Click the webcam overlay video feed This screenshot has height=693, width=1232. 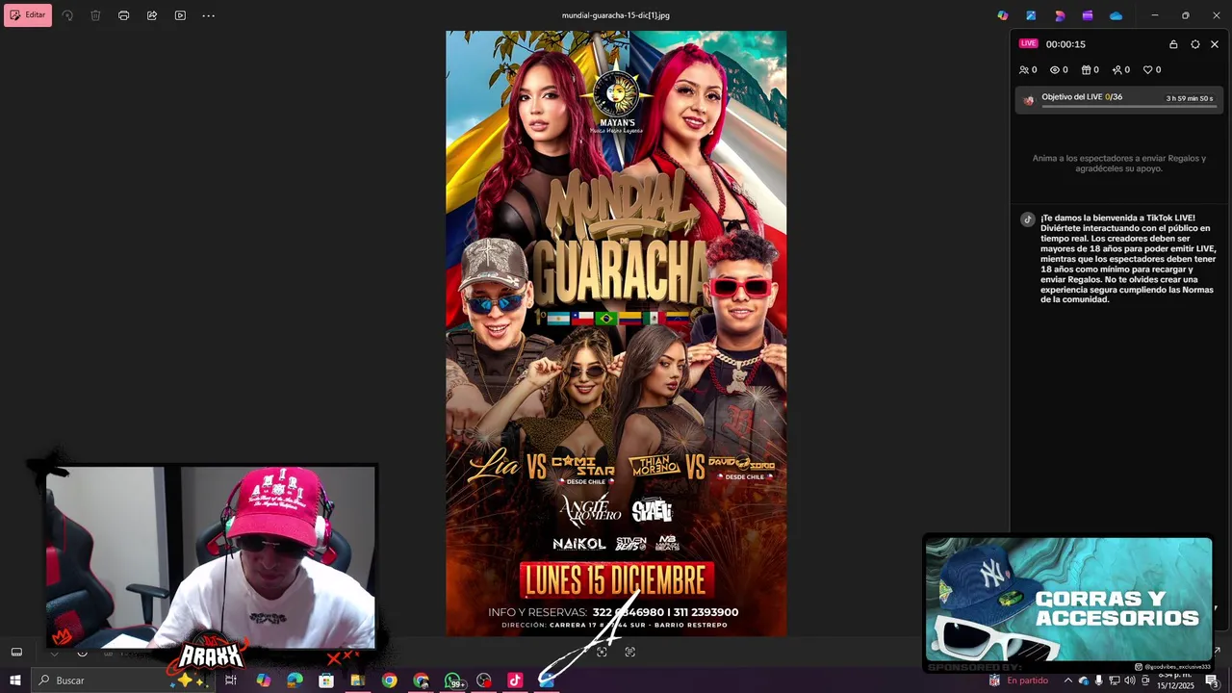210,558
